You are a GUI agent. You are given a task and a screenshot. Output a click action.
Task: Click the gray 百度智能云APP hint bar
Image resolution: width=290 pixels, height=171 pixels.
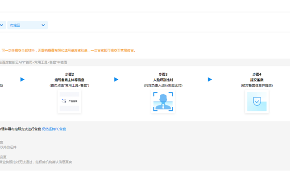[145, 62]
